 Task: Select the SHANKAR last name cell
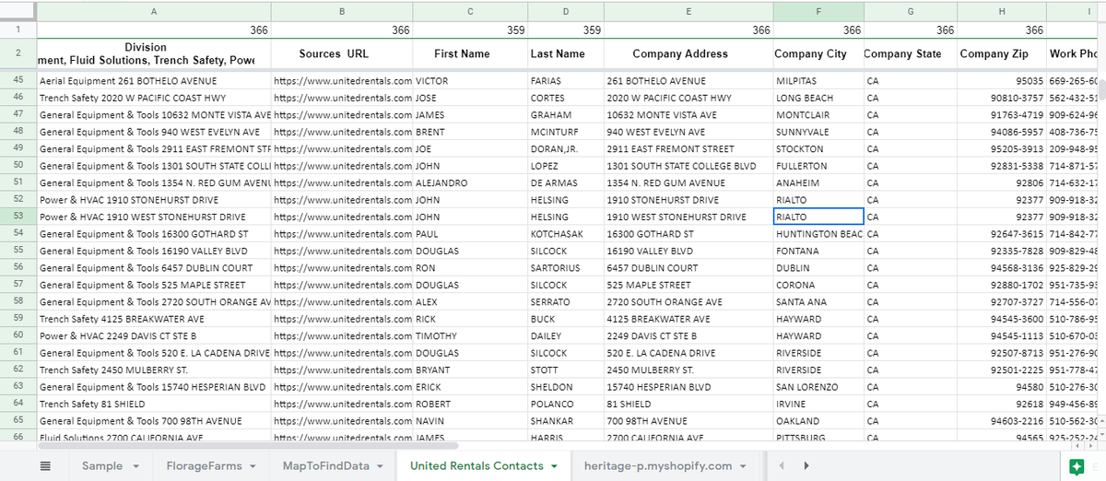[x=565, y=421]
